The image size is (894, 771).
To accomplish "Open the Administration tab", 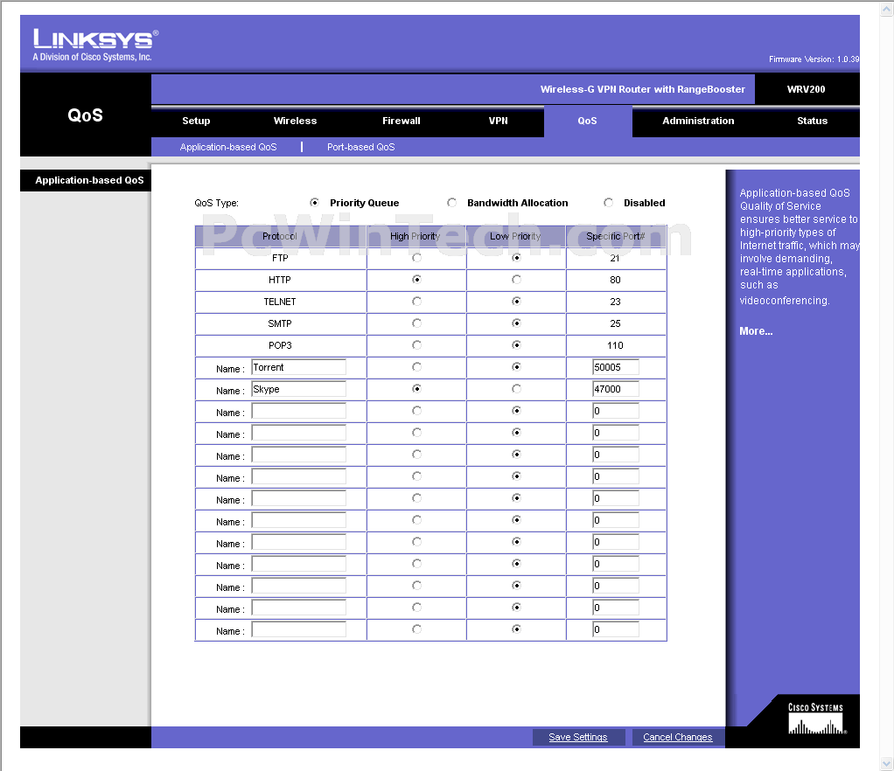I will coord(698,121).
